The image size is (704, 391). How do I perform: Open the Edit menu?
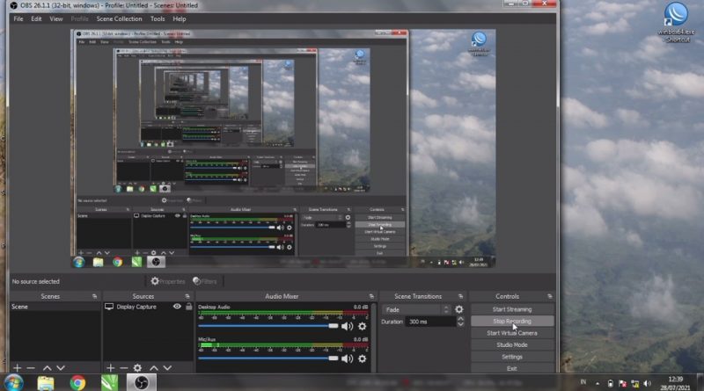click(36, 18)
